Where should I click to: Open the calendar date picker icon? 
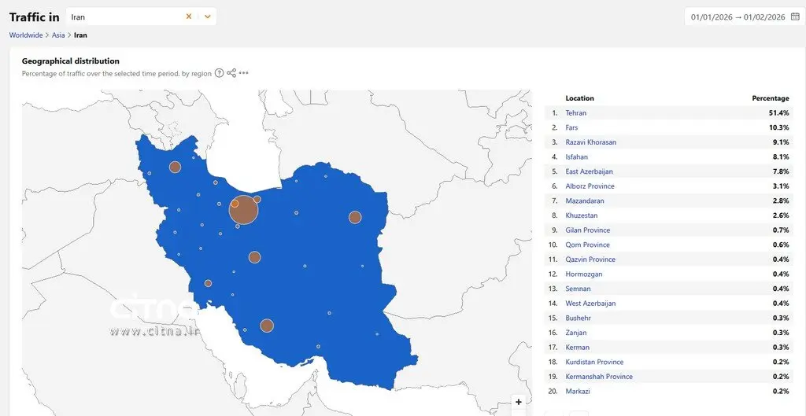tap(795, 17)
